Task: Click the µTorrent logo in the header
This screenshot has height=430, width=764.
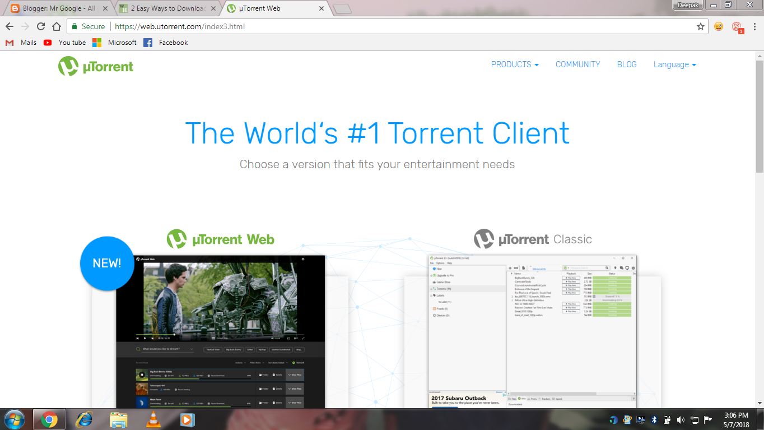Action: click(96, 66)
